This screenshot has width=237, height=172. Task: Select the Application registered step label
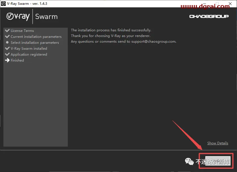point(29,55)
